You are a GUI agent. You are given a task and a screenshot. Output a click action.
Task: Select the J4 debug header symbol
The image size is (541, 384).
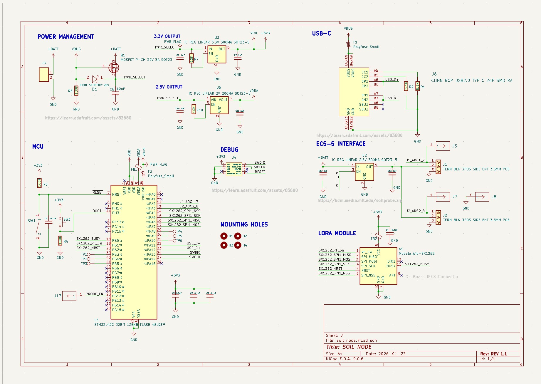(233, 170)
